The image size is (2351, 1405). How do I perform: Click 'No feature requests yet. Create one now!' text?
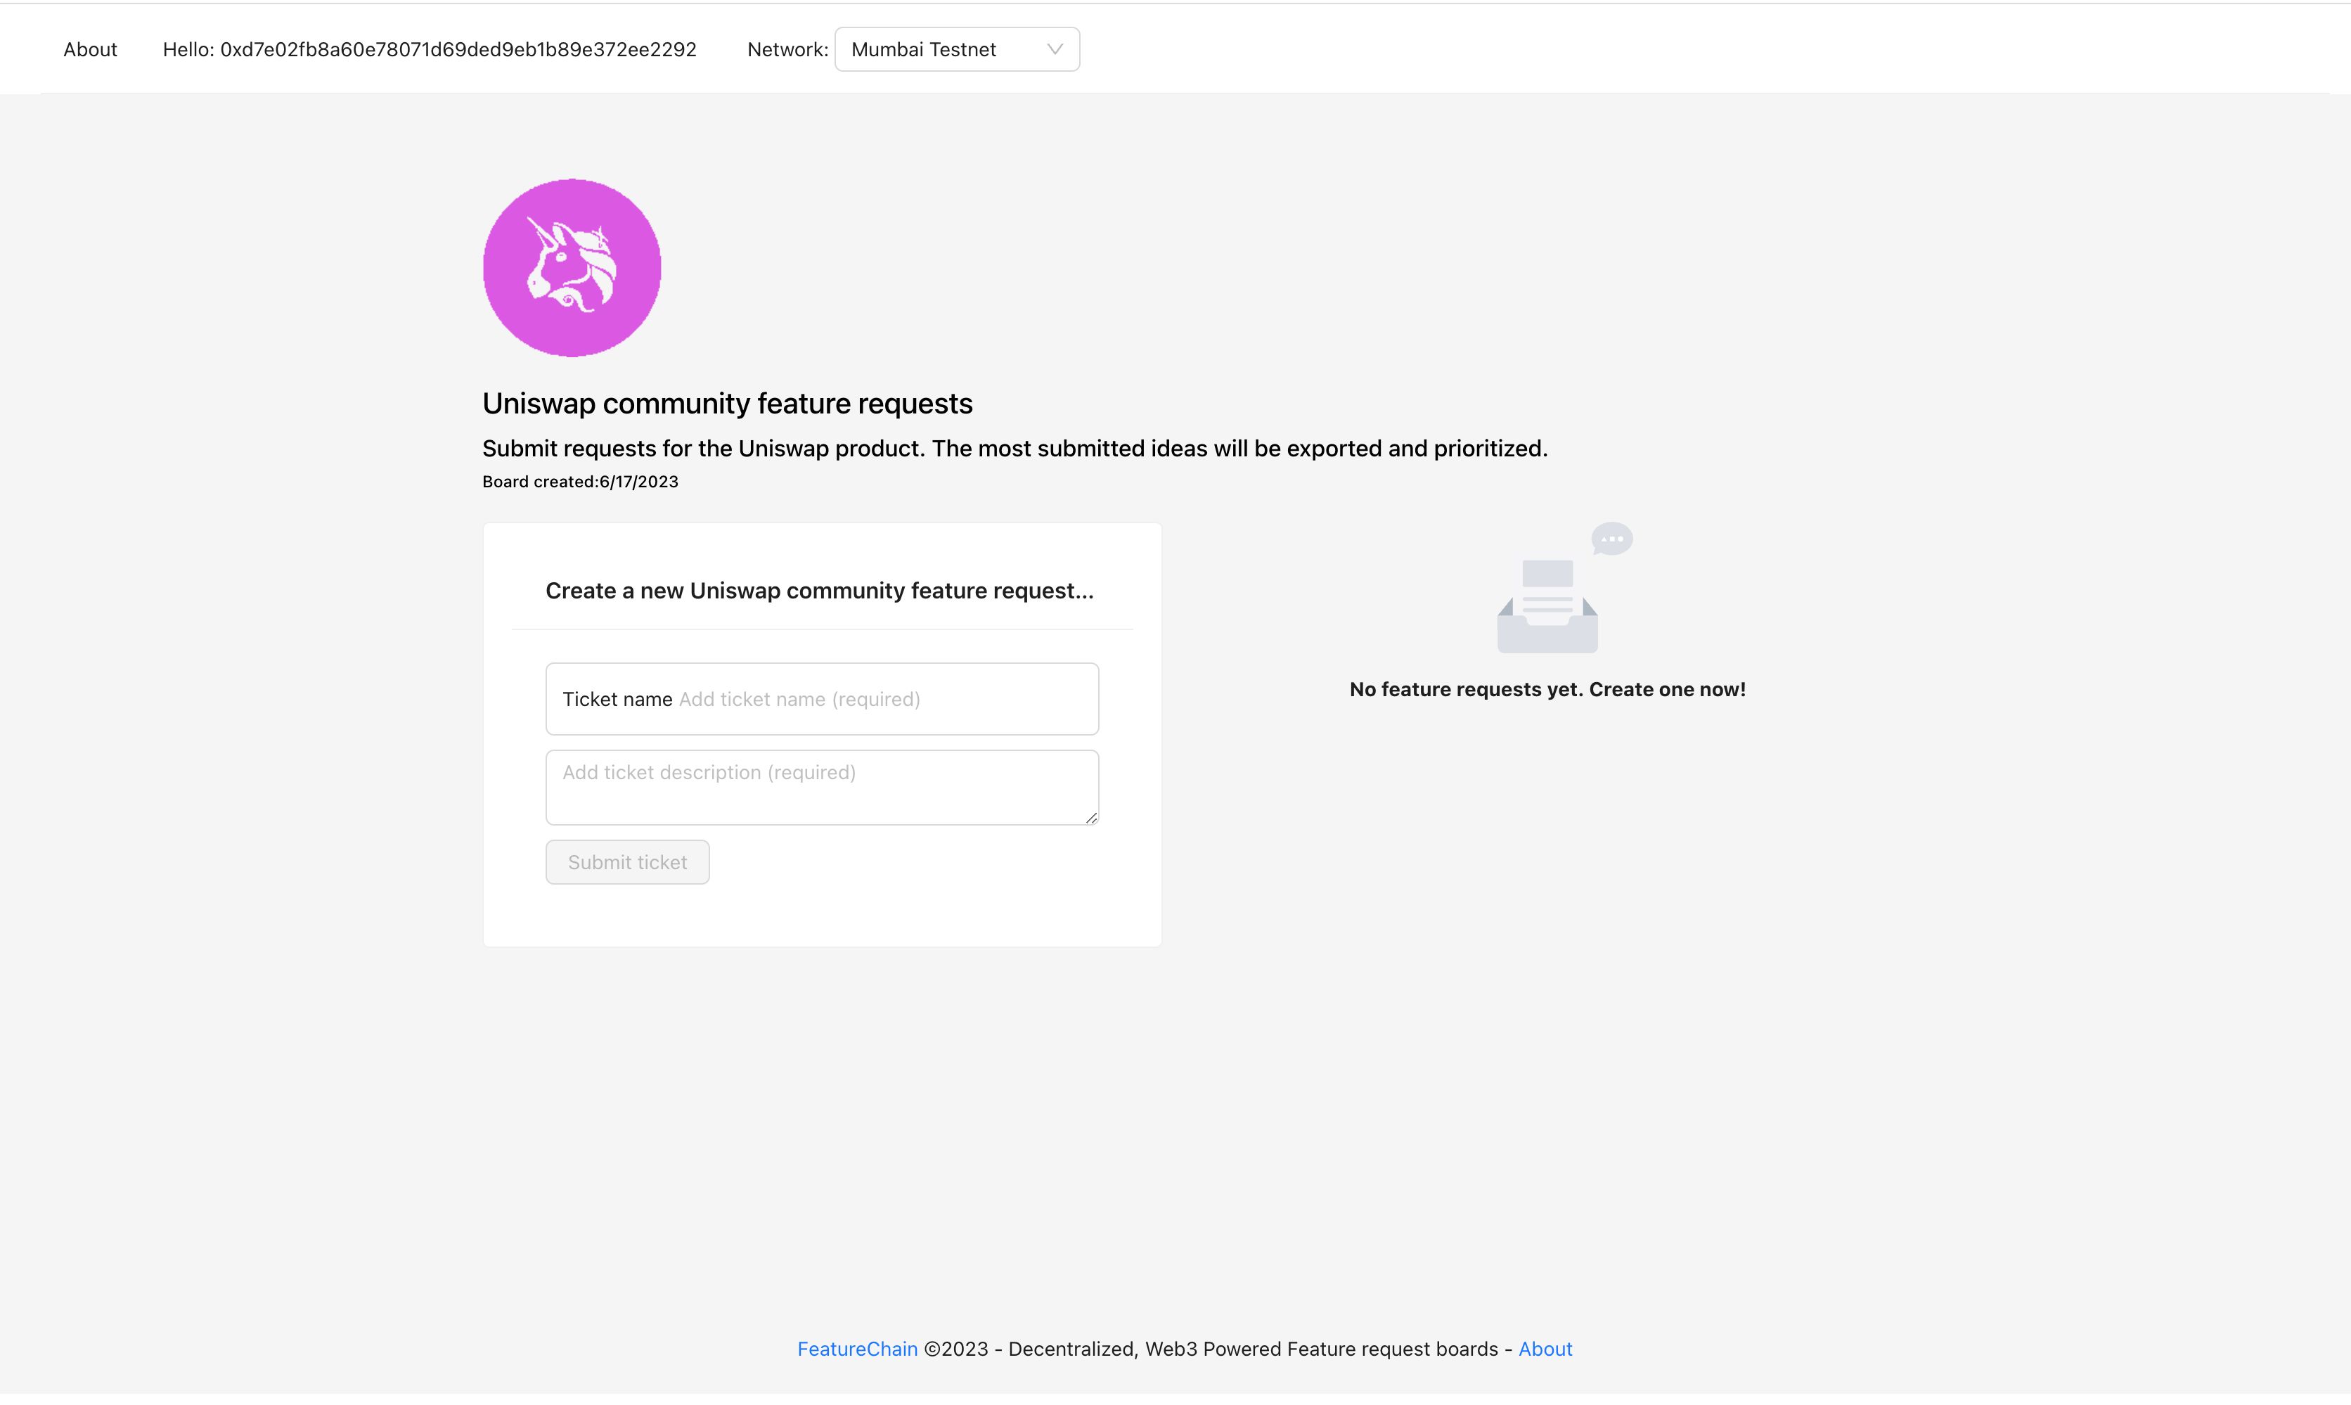click(x=1547, y=689)
